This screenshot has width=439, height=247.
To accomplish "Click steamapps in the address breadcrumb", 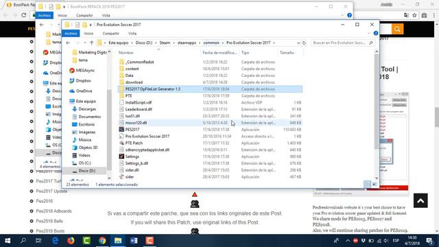I will click(x=187, y=43).
